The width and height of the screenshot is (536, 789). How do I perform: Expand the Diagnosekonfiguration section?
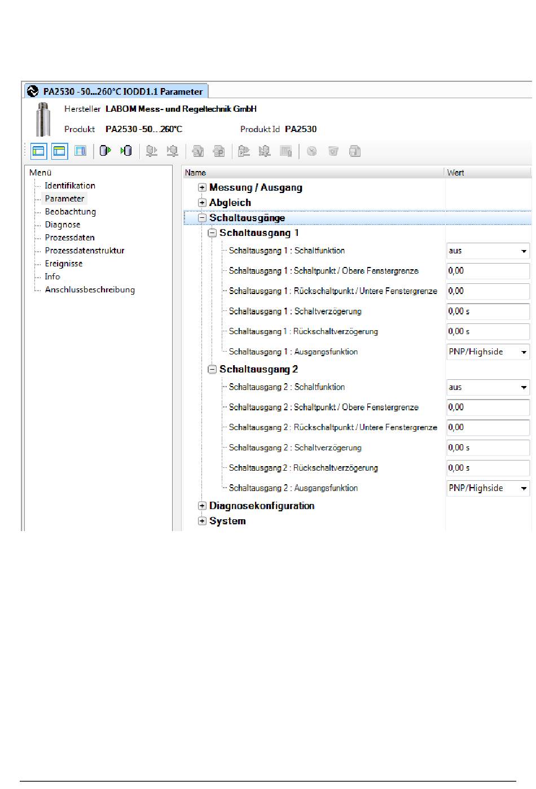tap(202, 506)
